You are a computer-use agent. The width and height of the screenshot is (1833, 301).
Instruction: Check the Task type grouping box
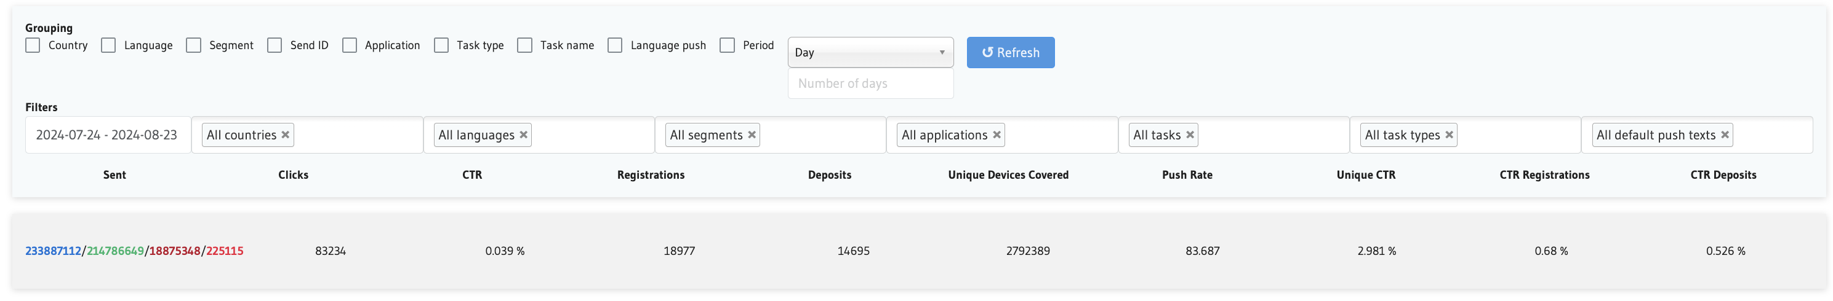[441, 45]
